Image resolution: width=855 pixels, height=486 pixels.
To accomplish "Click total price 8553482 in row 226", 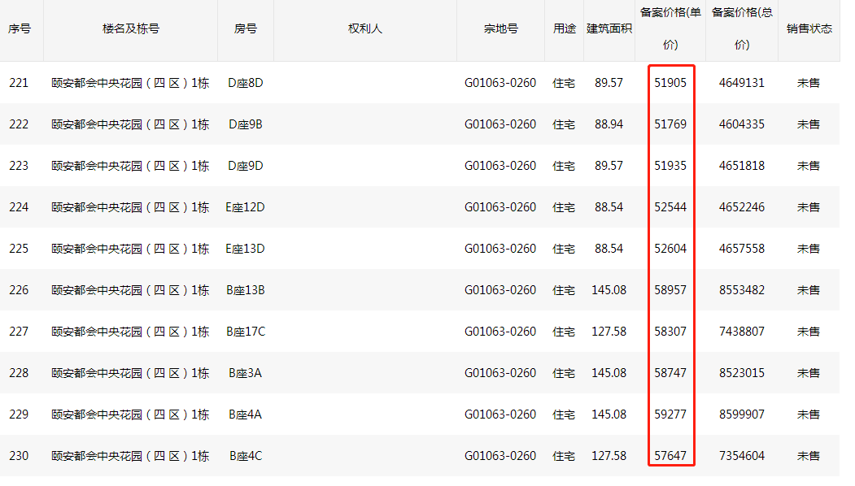I will pyautogui.click(x=742, y=290).
